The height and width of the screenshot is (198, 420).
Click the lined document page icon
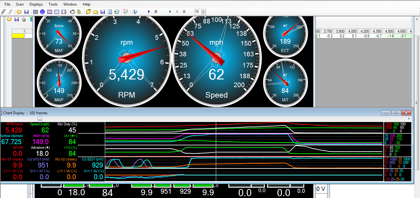(109, 12)
